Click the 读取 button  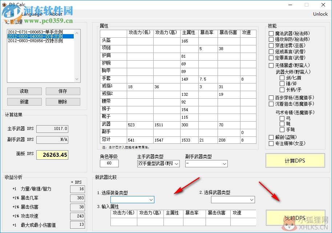click(24, 91)
